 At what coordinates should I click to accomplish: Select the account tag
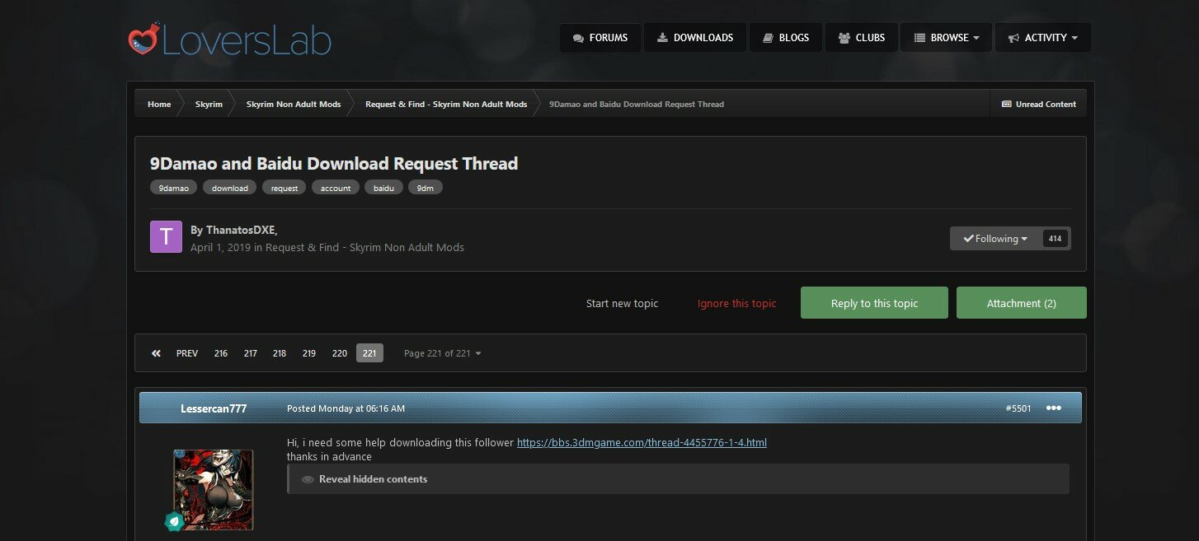(336, 188)
